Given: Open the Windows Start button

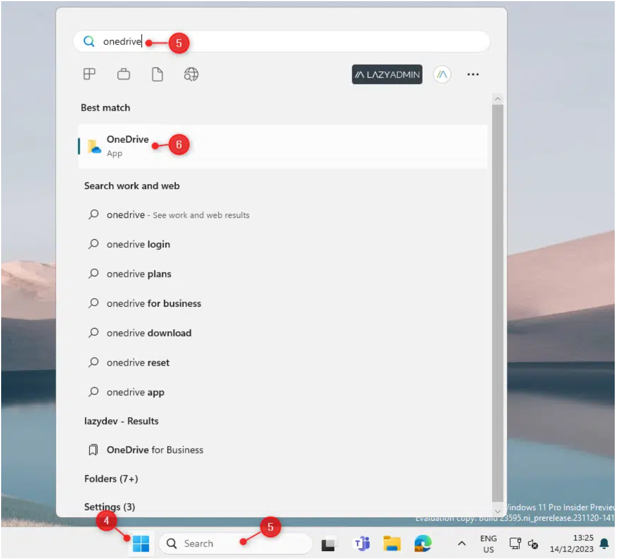Looking at the screenshot, I should point(141,544).
